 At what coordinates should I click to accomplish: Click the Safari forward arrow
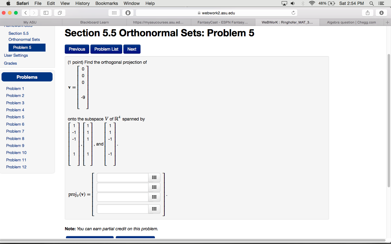(x=34, y=13)
